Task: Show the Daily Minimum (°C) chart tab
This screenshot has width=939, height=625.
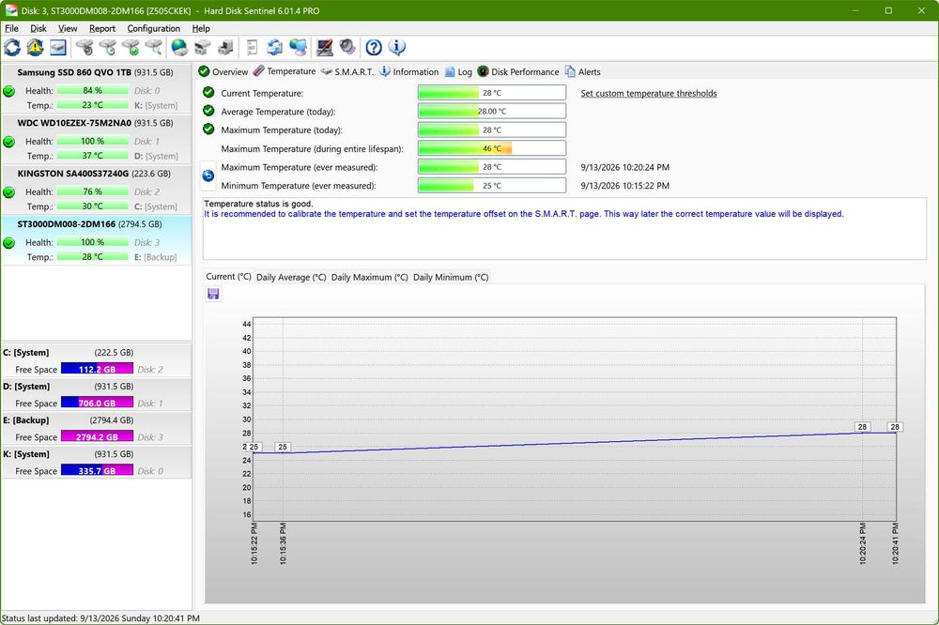Action: click(451, 277)
